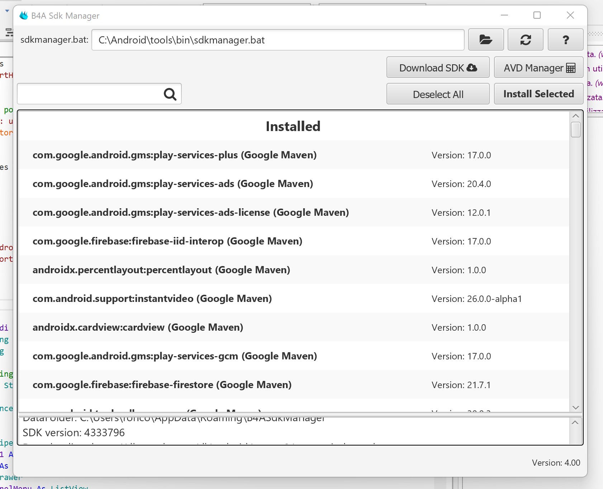This screenshot has width=603, height=489.
Task: Click the package list scroll down arrow
Action: 576,407
